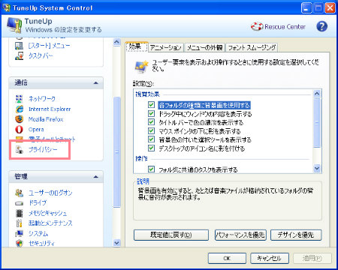338x270 pixels.
Task: Click the title bar application icon
Action: (7, 7)
